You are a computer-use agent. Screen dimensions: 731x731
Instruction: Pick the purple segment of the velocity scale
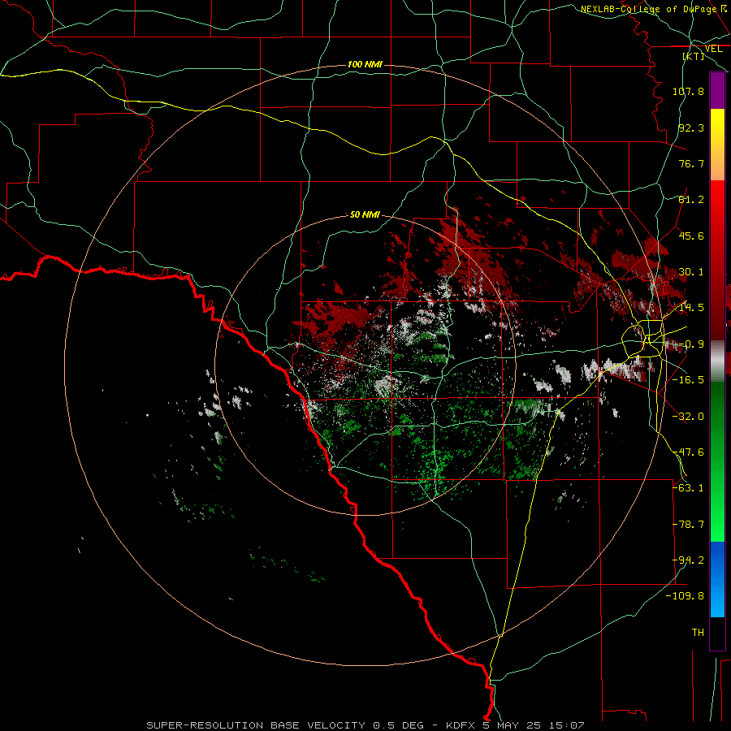(717, 90)
